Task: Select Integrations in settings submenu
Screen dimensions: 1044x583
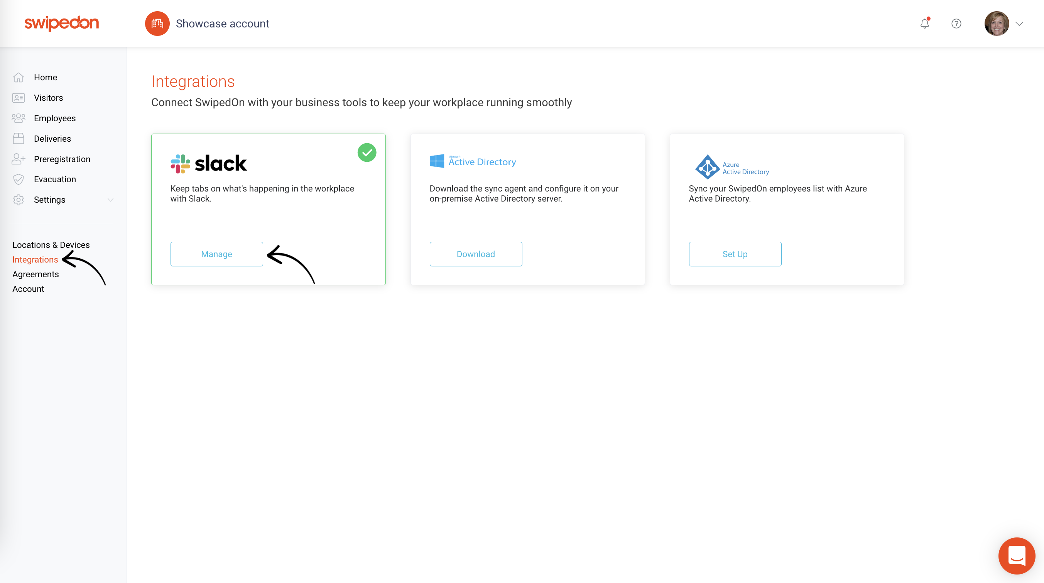Action: (35, 260)
